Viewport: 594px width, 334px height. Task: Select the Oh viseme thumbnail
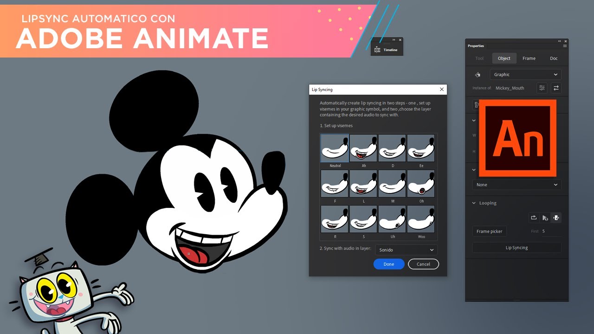click(x=421, y=184)
